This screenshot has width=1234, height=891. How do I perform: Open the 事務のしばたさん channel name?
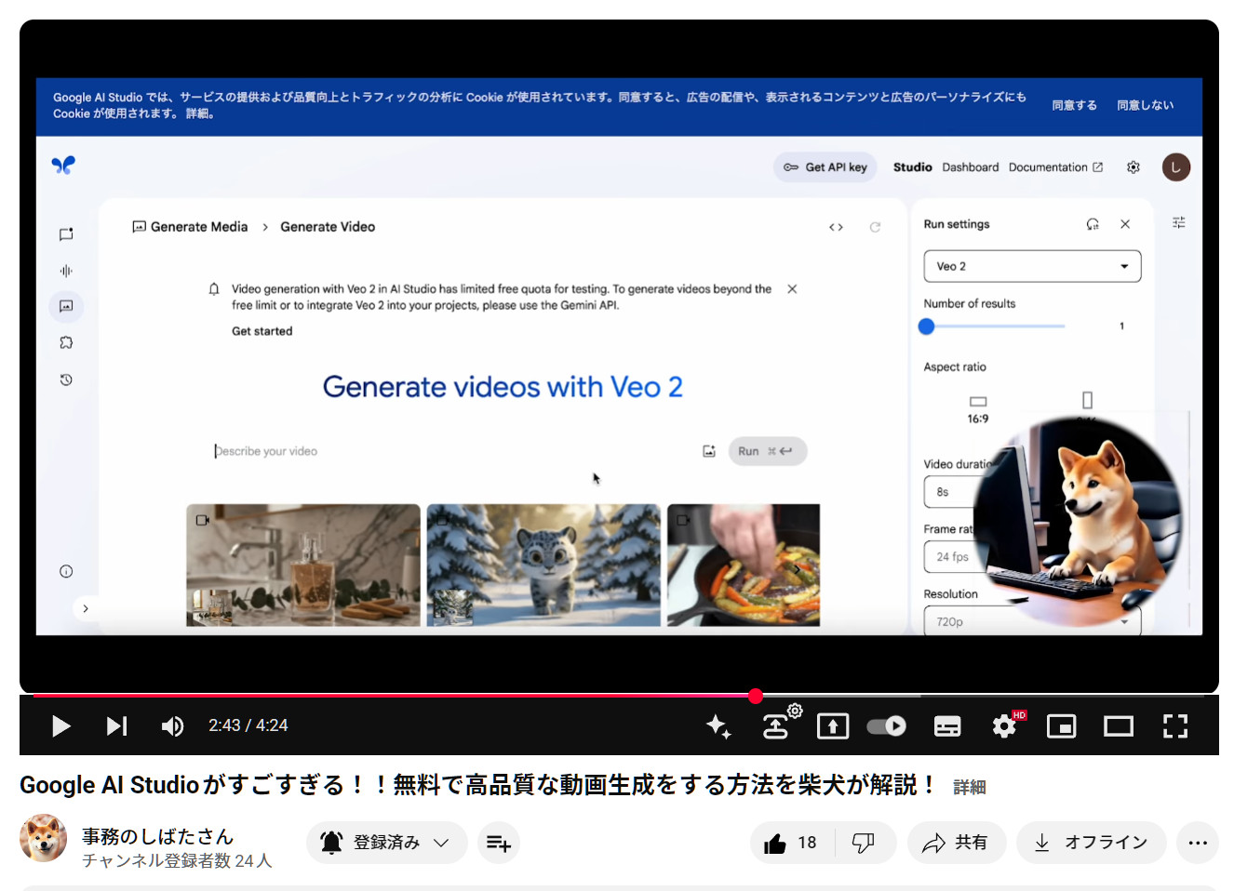157,836
